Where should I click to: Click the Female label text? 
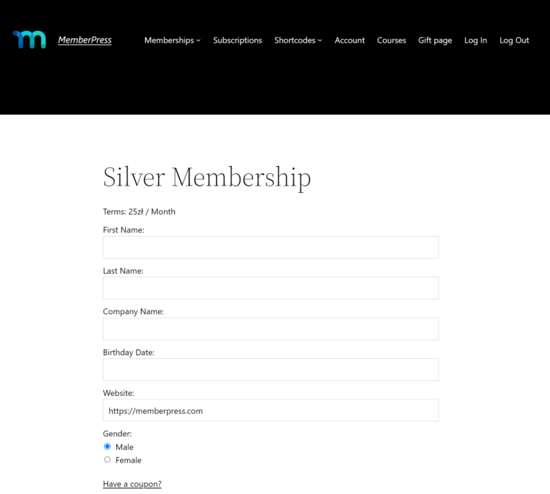click(x=129, y=460)
